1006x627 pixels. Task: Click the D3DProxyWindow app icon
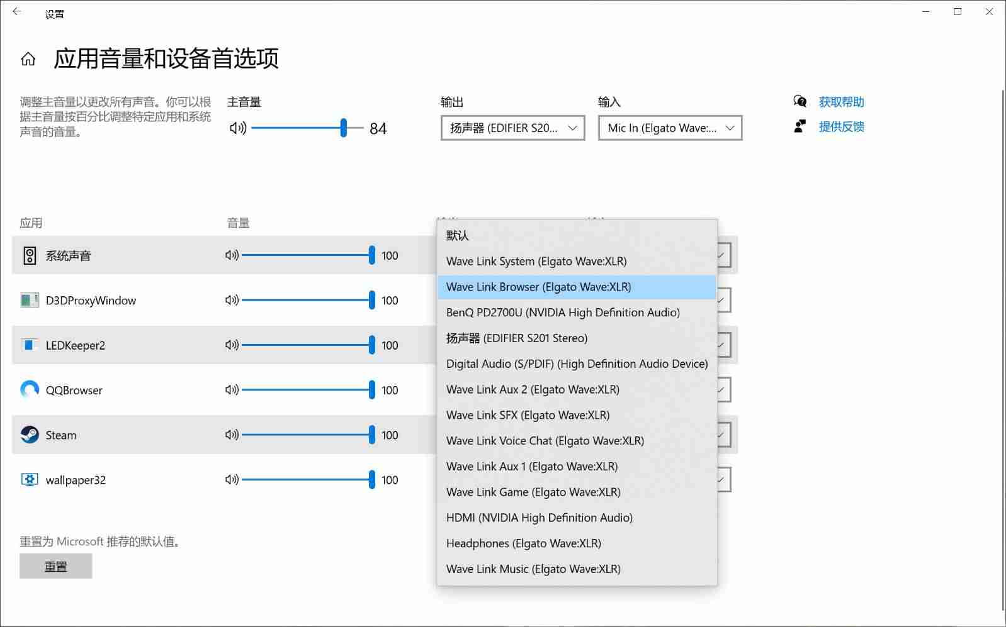(x=30, y=301)
